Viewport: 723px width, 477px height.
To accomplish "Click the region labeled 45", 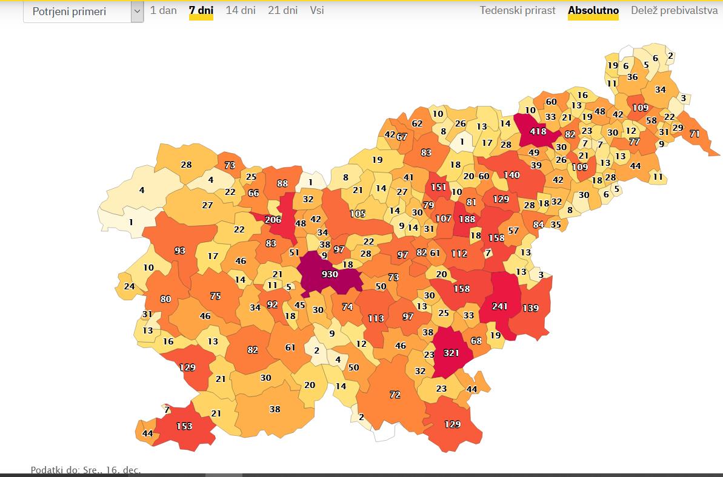I will pyautogui.click(x=300, y=305).
